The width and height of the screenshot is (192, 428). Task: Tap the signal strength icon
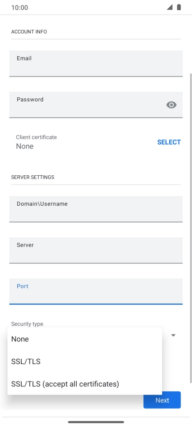[170, 7]
